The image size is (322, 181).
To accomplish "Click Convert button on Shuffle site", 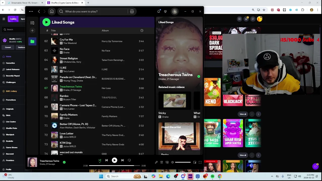I will tap(8, 47).
